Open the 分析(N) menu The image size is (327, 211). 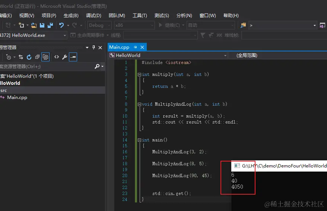point(184,16)
